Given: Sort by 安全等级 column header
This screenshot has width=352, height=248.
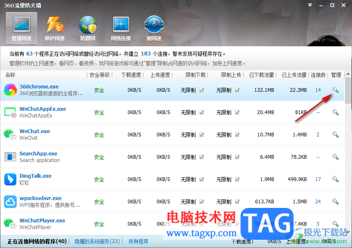Looking at the screenshot, I should (99, 75).
